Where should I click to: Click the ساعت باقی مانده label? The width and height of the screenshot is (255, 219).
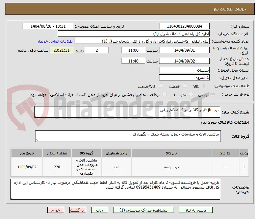click(33, 50)
